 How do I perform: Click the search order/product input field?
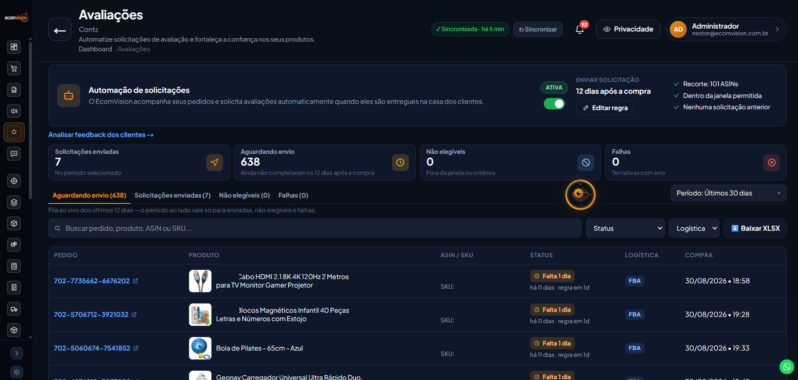315,228
